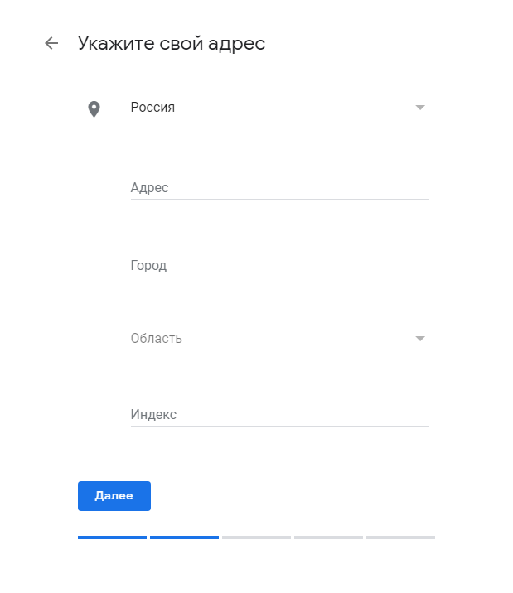Viewport: 513px width, 593px height.
Task: Click the last gray progress segment
Action: [400, 538]
